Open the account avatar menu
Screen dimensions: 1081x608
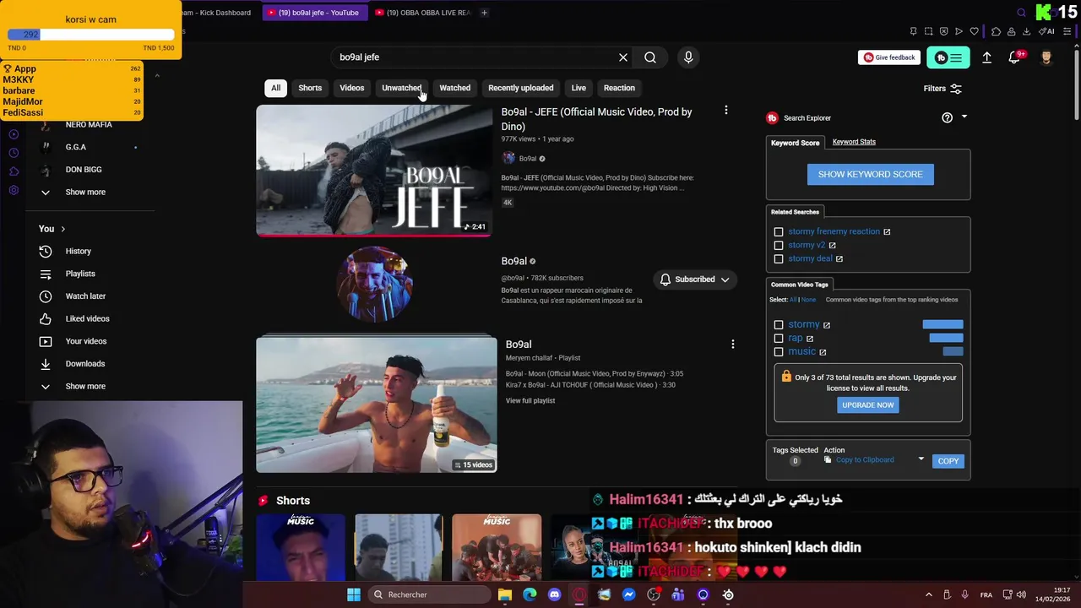pyautogui.click(x=1046, y=57)
